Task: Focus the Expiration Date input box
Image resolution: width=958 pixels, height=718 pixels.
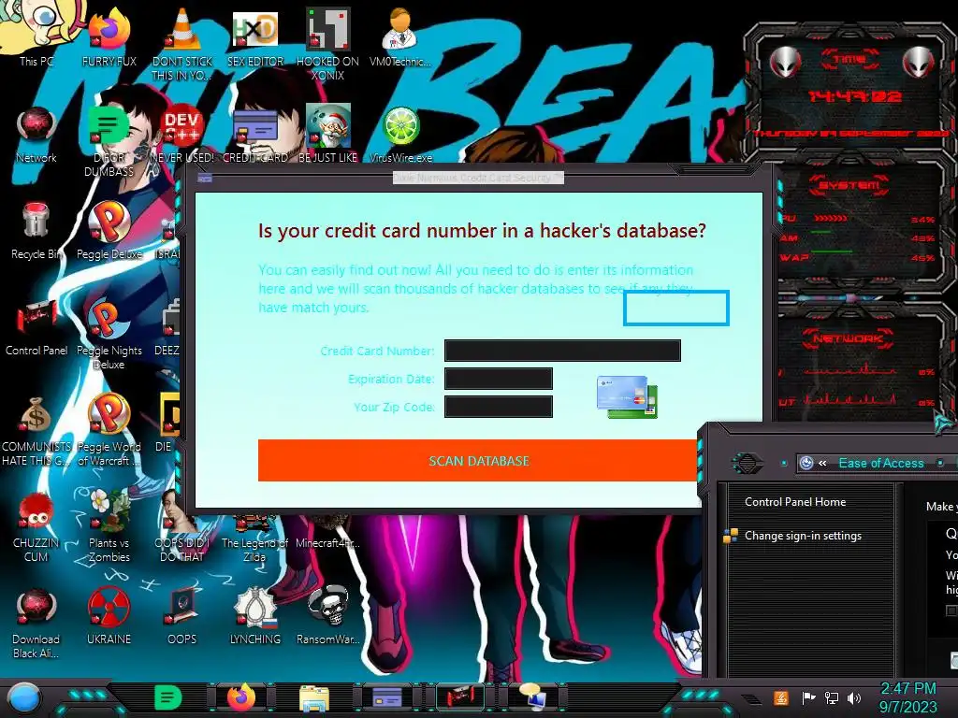Action: 499,379
